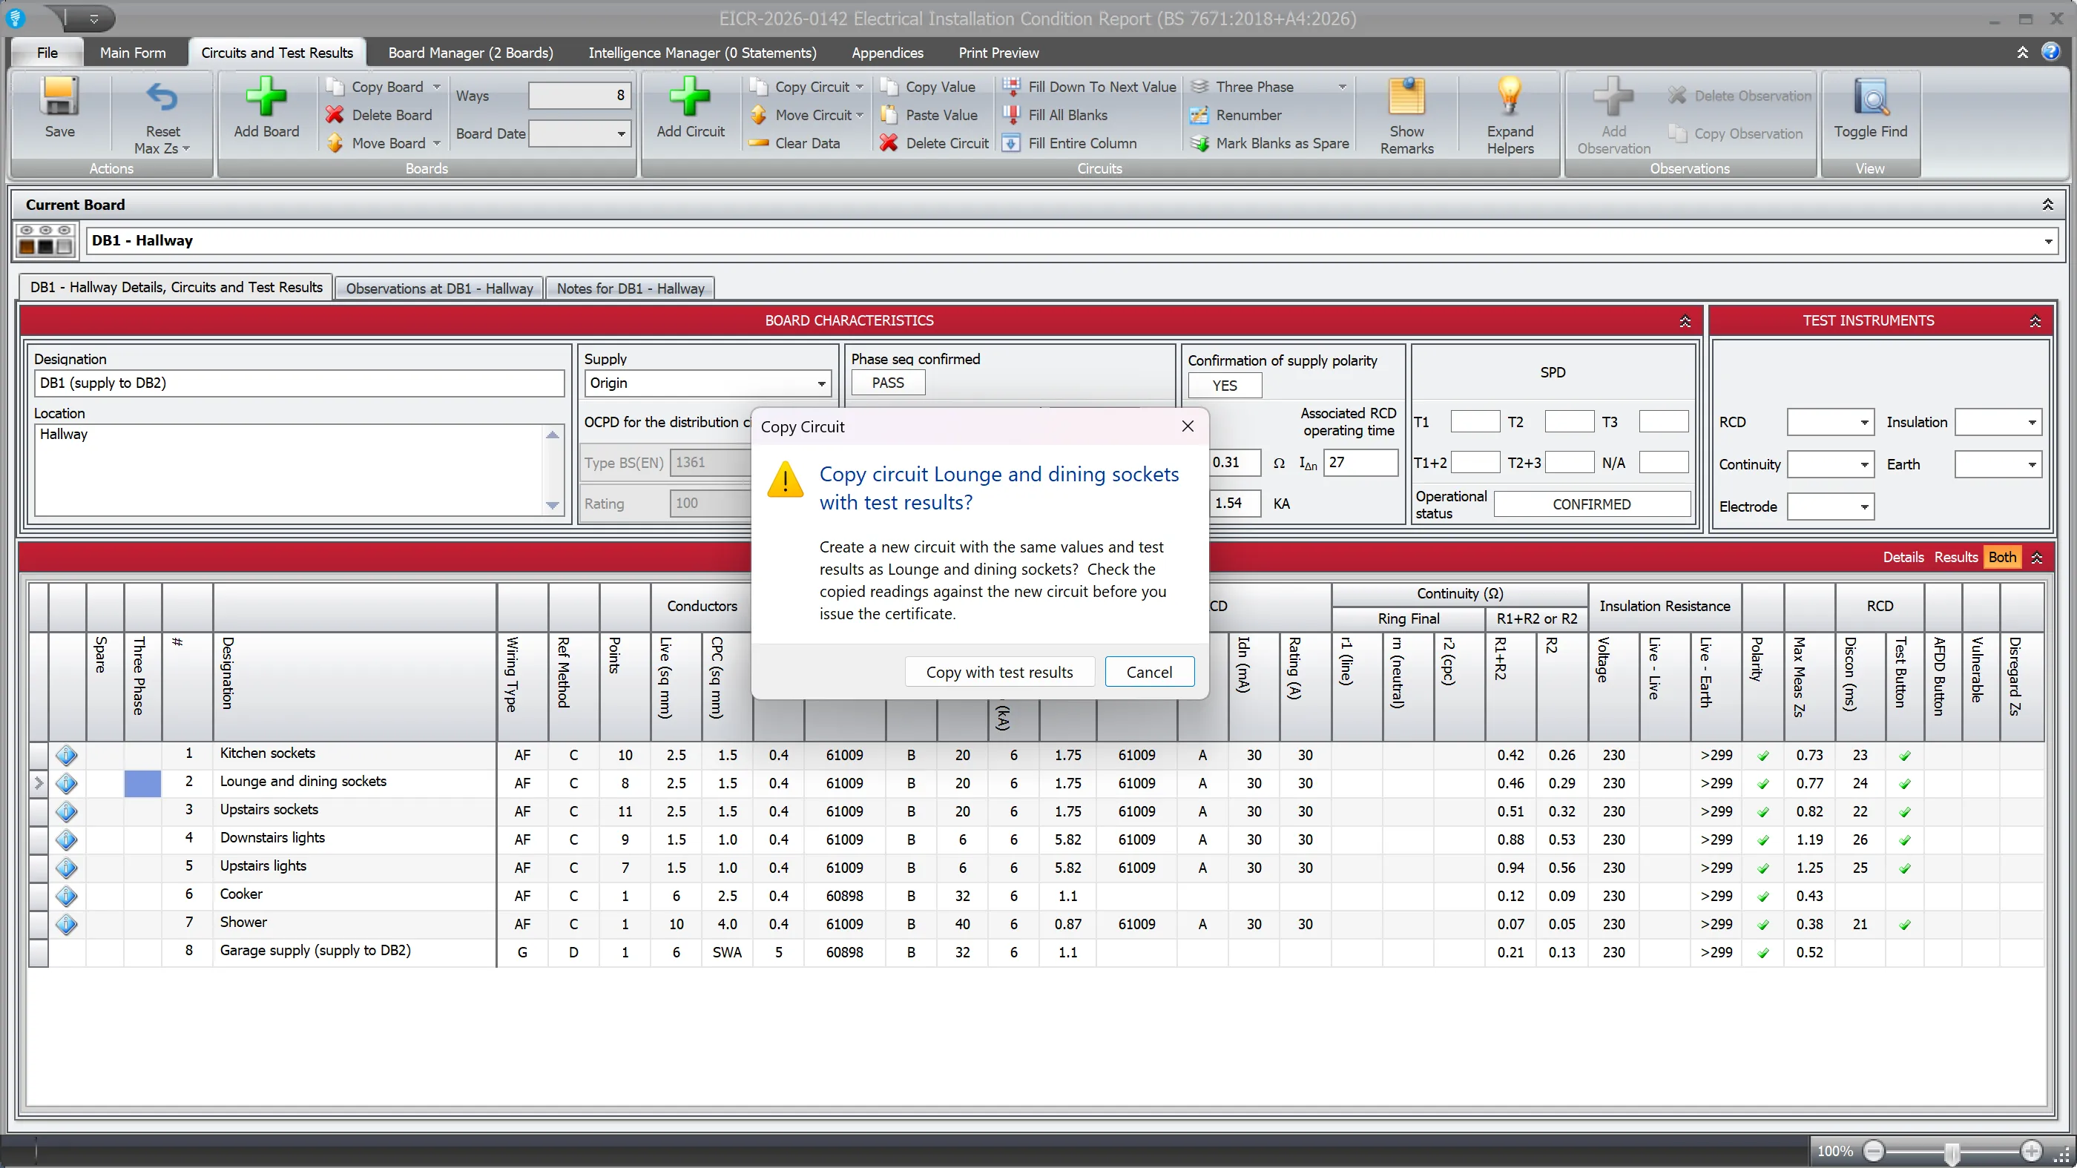Click Toggle Find magnifier icon
The image size is (2077, 1168).
click(x=1871, y=96)
